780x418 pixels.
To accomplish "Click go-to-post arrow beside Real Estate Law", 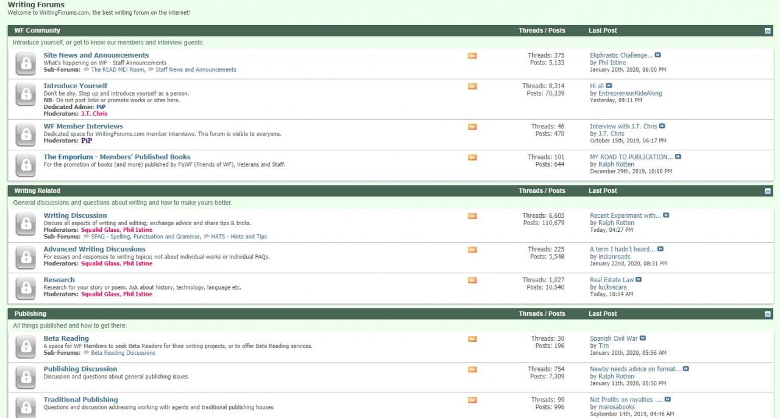I will pos(639,280).
